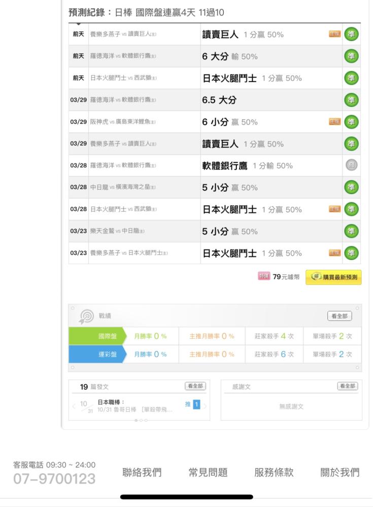Click 03/29 阪神虎 vs 廣島東洋鯉魚 match

click(123, 122)
